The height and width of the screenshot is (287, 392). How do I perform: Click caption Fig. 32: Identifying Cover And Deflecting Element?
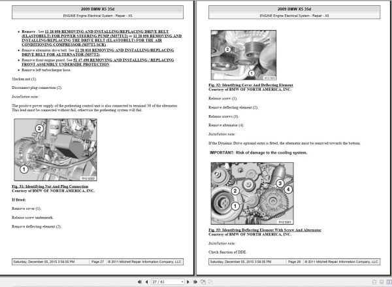click(251, 85)
